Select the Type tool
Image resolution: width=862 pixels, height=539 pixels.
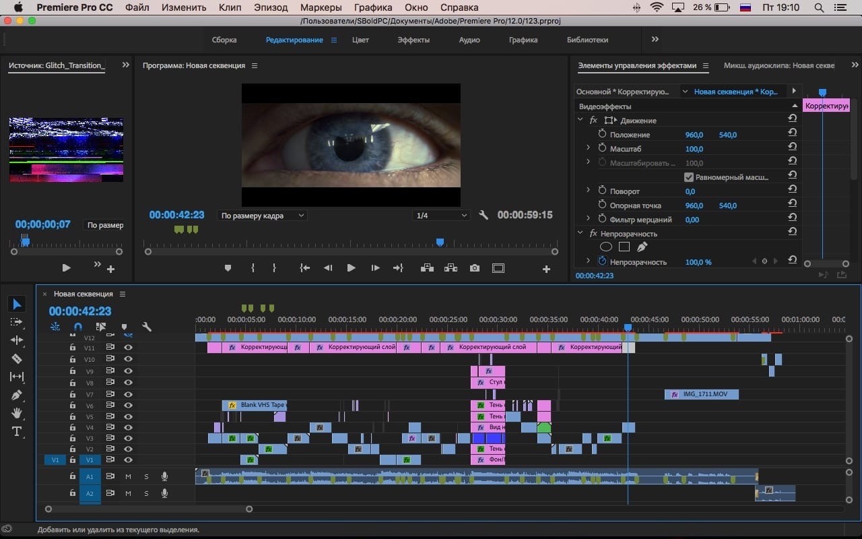[17, 431]
